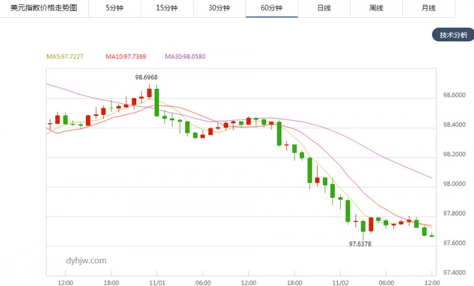Click the 97.6378 low price label
Image resolution: width=474 pixels, height=286 pixels.
pos(360,244)
